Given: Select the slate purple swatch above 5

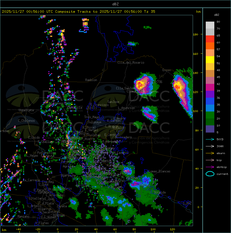Looking at the screenshot, I should click(x=210, y=129).
